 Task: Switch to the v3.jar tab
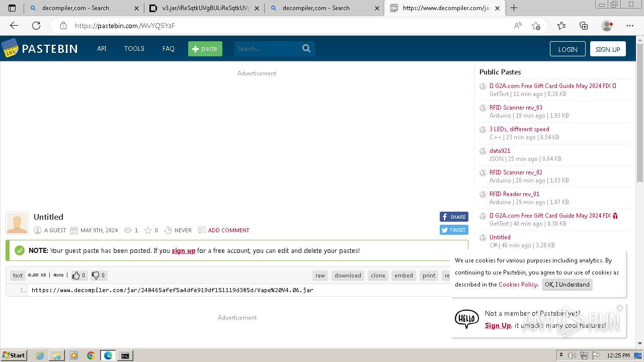click(204, 8)
